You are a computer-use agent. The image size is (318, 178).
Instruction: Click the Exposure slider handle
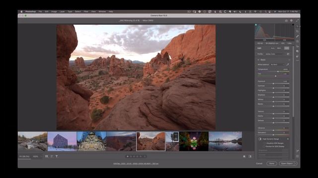point(273,84)
